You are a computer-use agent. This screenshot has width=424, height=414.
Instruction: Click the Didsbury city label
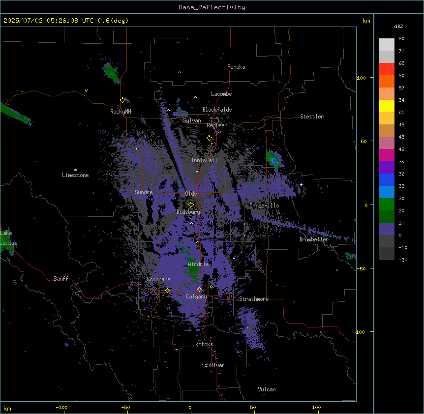coord(188,212)
